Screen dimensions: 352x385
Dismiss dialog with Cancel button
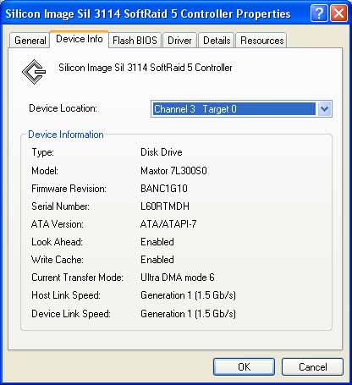pyautogui.click(x=312, y=367)
